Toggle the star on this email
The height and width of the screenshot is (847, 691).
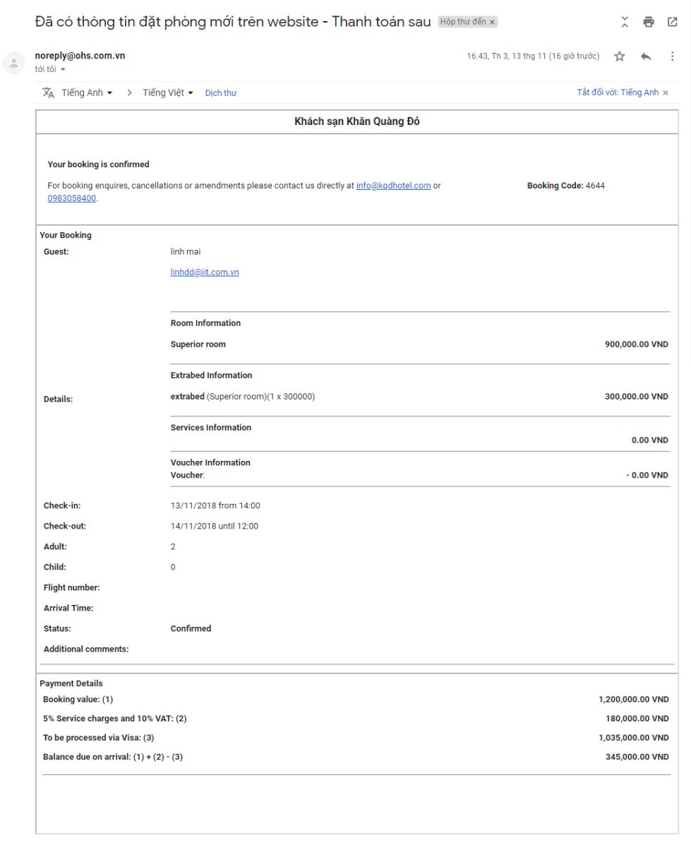pyautogui.click(x=618, y=55)
